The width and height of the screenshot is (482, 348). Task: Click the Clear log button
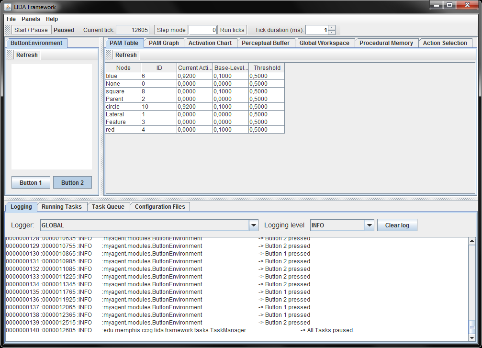[x=397, y=225]
